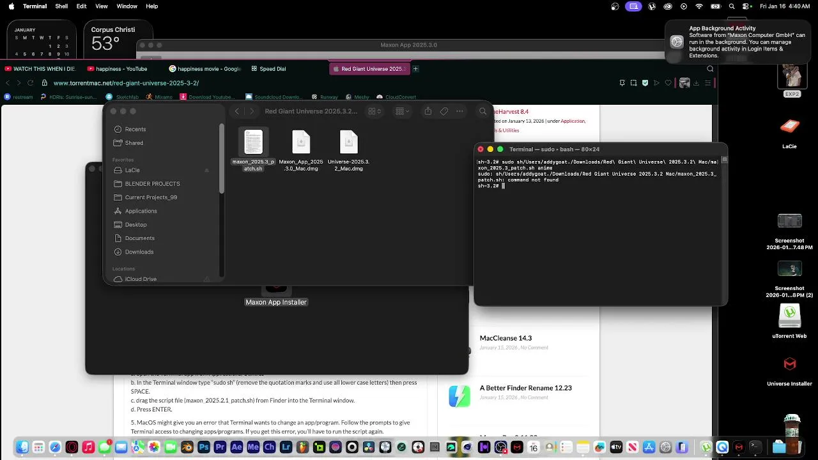
Task: Open Finder from the Dock
Action: point(22,447)
